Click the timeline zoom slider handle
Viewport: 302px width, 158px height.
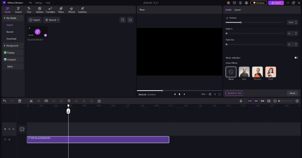coord(279,101)
